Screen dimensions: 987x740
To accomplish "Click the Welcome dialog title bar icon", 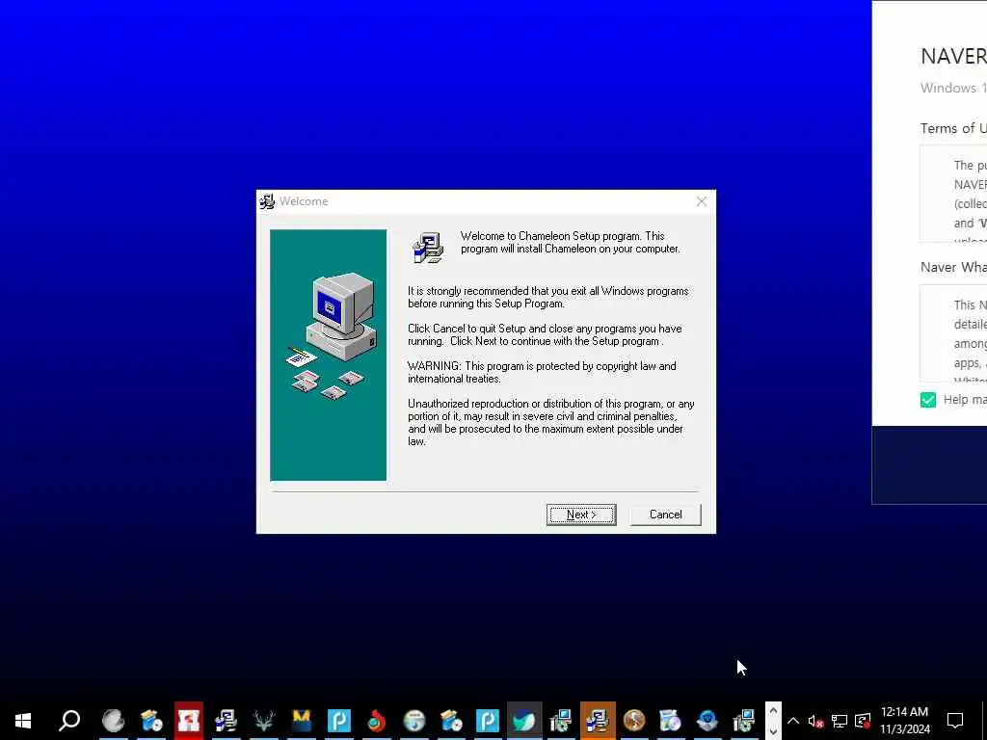I will pos(268,201).
